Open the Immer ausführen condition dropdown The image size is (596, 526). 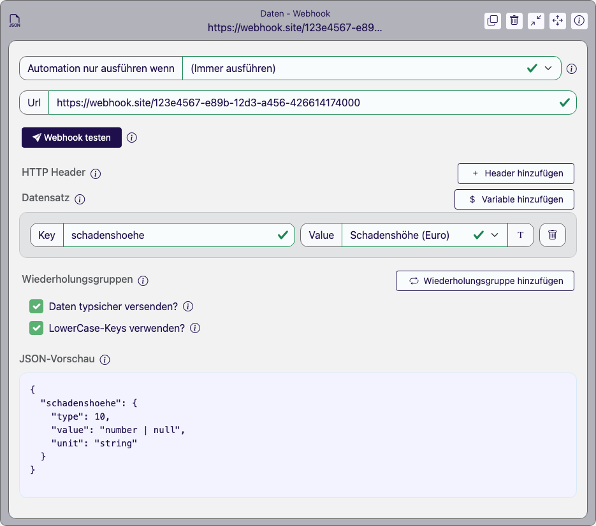372,68
